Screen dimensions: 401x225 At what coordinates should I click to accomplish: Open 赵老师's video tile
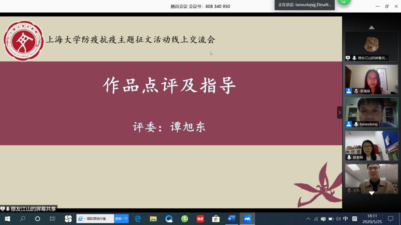coord(371,145)
